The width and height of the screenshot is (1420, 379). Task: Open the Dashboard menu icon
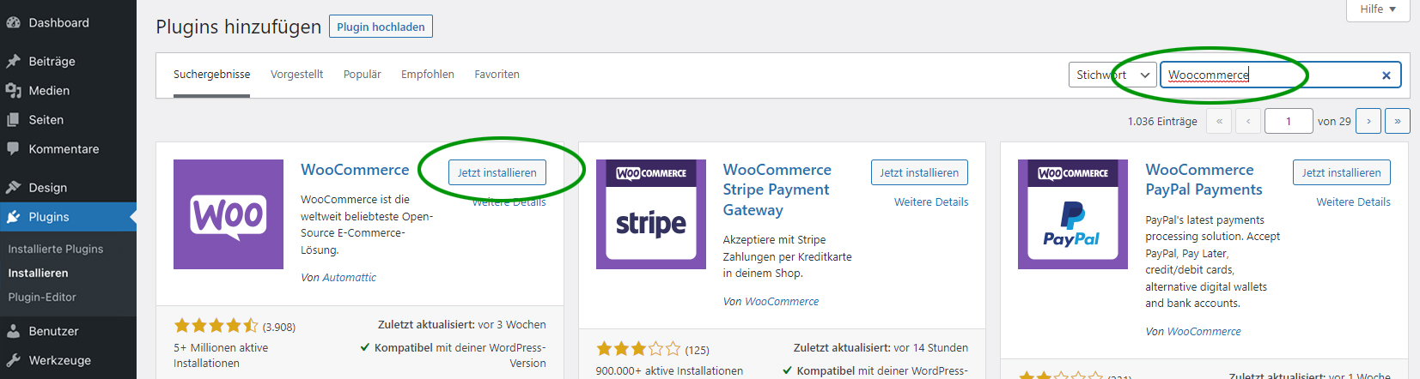13,23
